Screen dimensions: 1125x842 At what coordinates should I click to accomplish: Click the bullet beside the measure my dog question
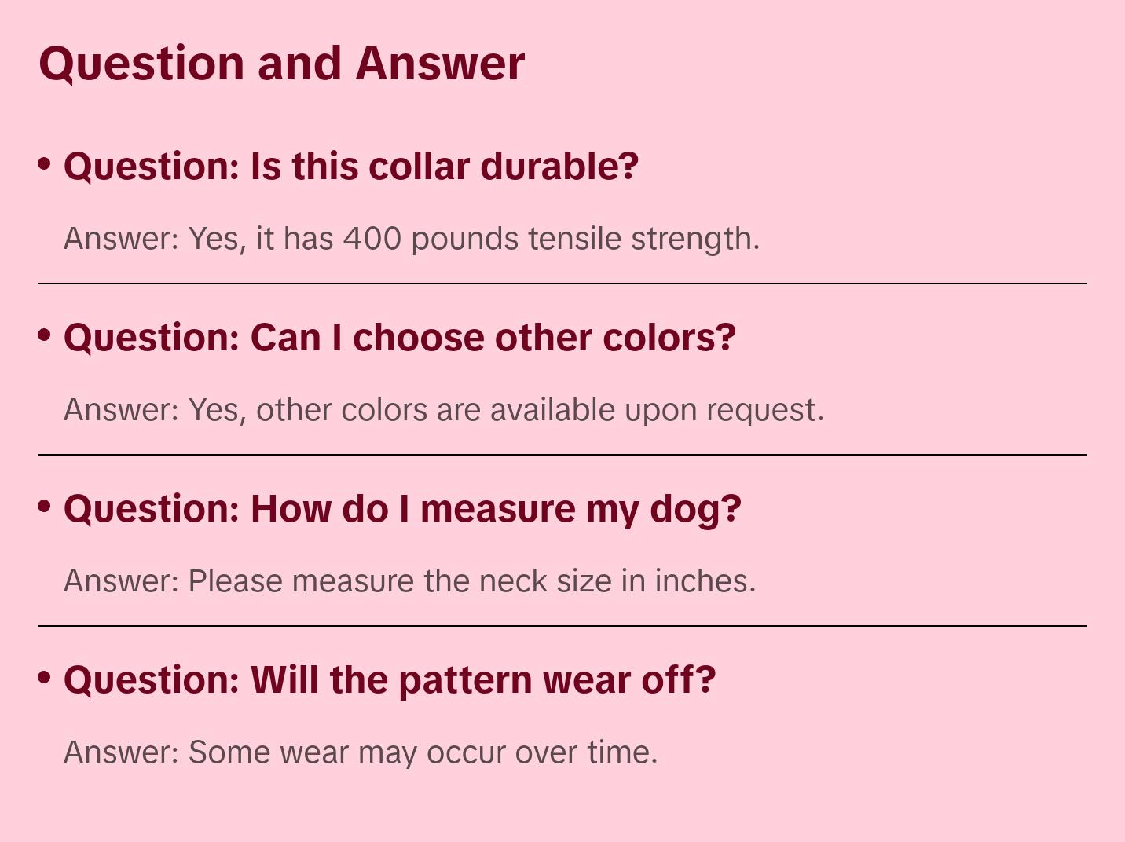tap(45, 507)
